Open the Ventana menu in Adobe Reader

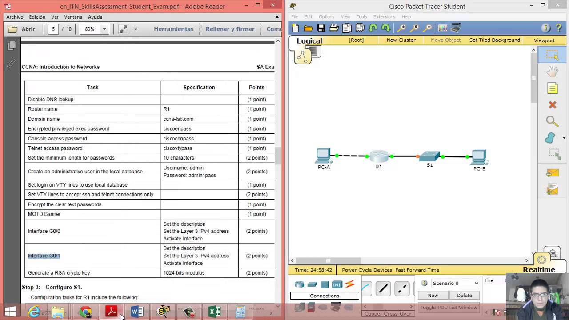click(x=73, y=17)
